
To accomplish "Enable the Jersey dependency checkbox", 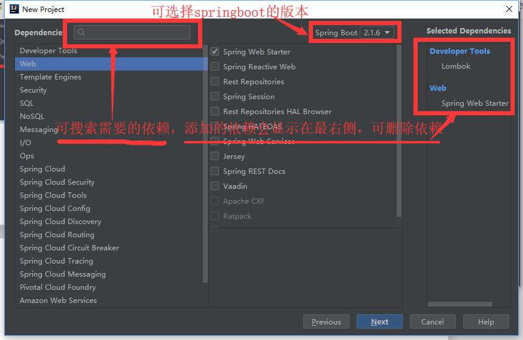I will pos(215,156).
